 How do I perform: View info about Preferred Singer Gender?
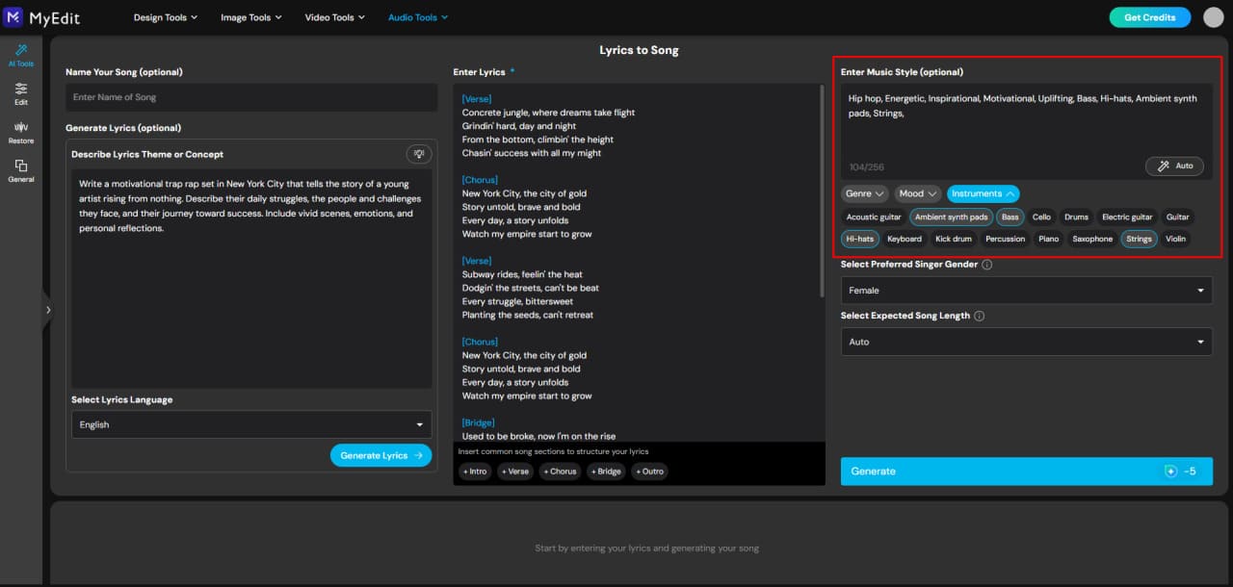pos(988,264)
